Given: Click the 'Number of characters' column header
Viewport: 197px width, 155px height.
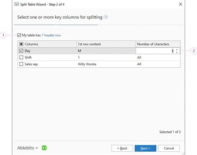Looking at the screenshot, I should [x=158, y=44].
